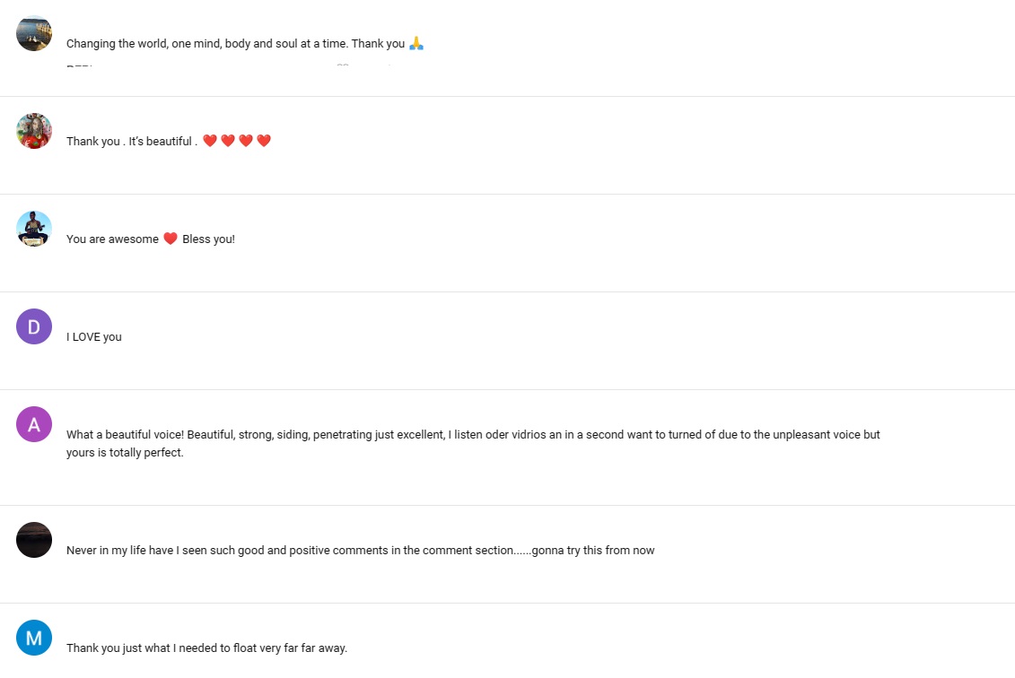
Task: Click the 'What a beautiful voice!' comment line
Action: coord(473,435)
